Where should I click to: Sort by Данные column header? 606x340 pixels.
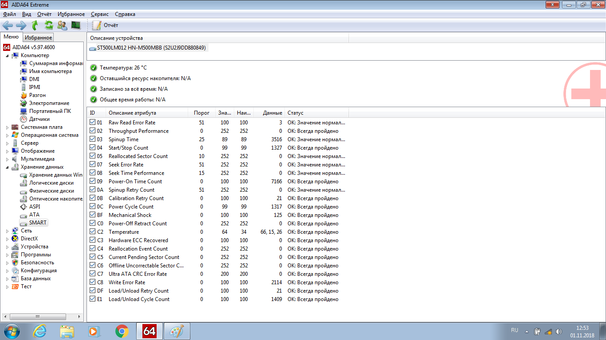[x=269, y=113]
